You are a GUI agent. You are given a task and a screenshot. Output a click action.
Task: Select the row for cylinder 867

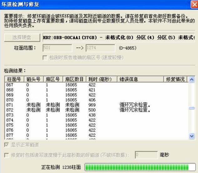pos(97,85)
